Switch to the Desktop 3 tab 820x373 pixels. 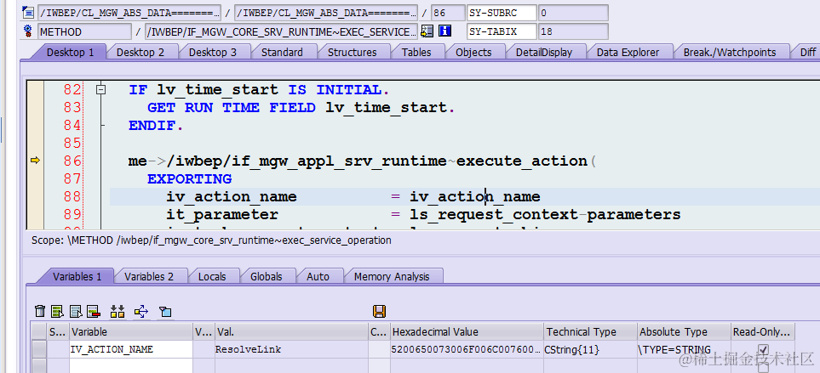[x=212, y=52]
